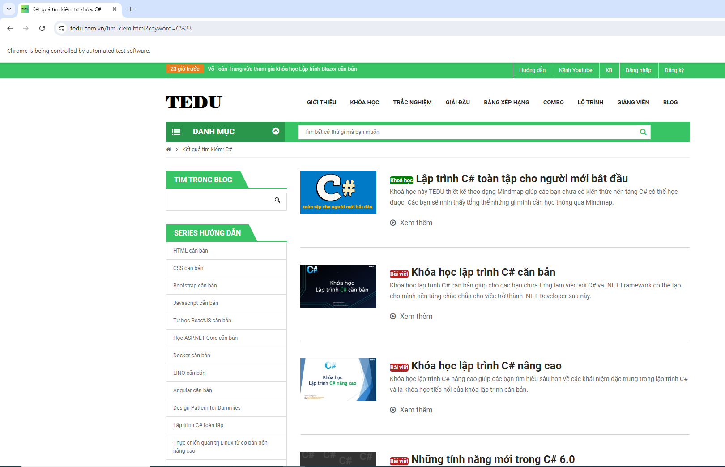The height and width of the screenshot is (467, 725).
Task: Click the TEDU logo
Action: (194, 102)
